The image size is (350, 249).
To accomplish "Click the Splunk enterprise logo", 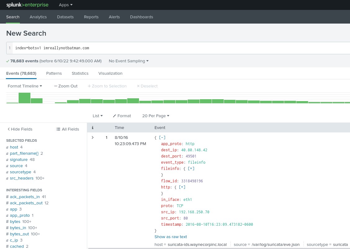I will point(27,5).
